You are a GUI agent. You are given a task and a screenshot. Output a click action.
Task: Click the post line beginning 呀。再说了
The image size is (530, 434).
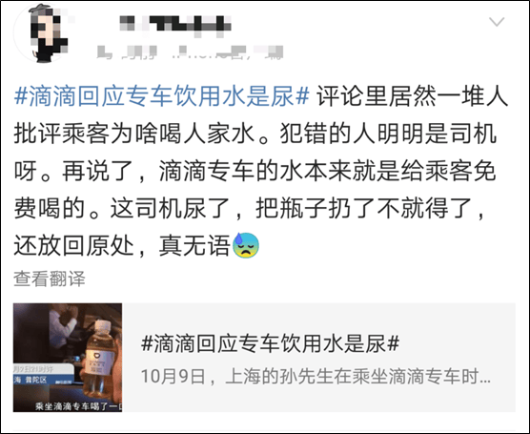tap(255, 171)
